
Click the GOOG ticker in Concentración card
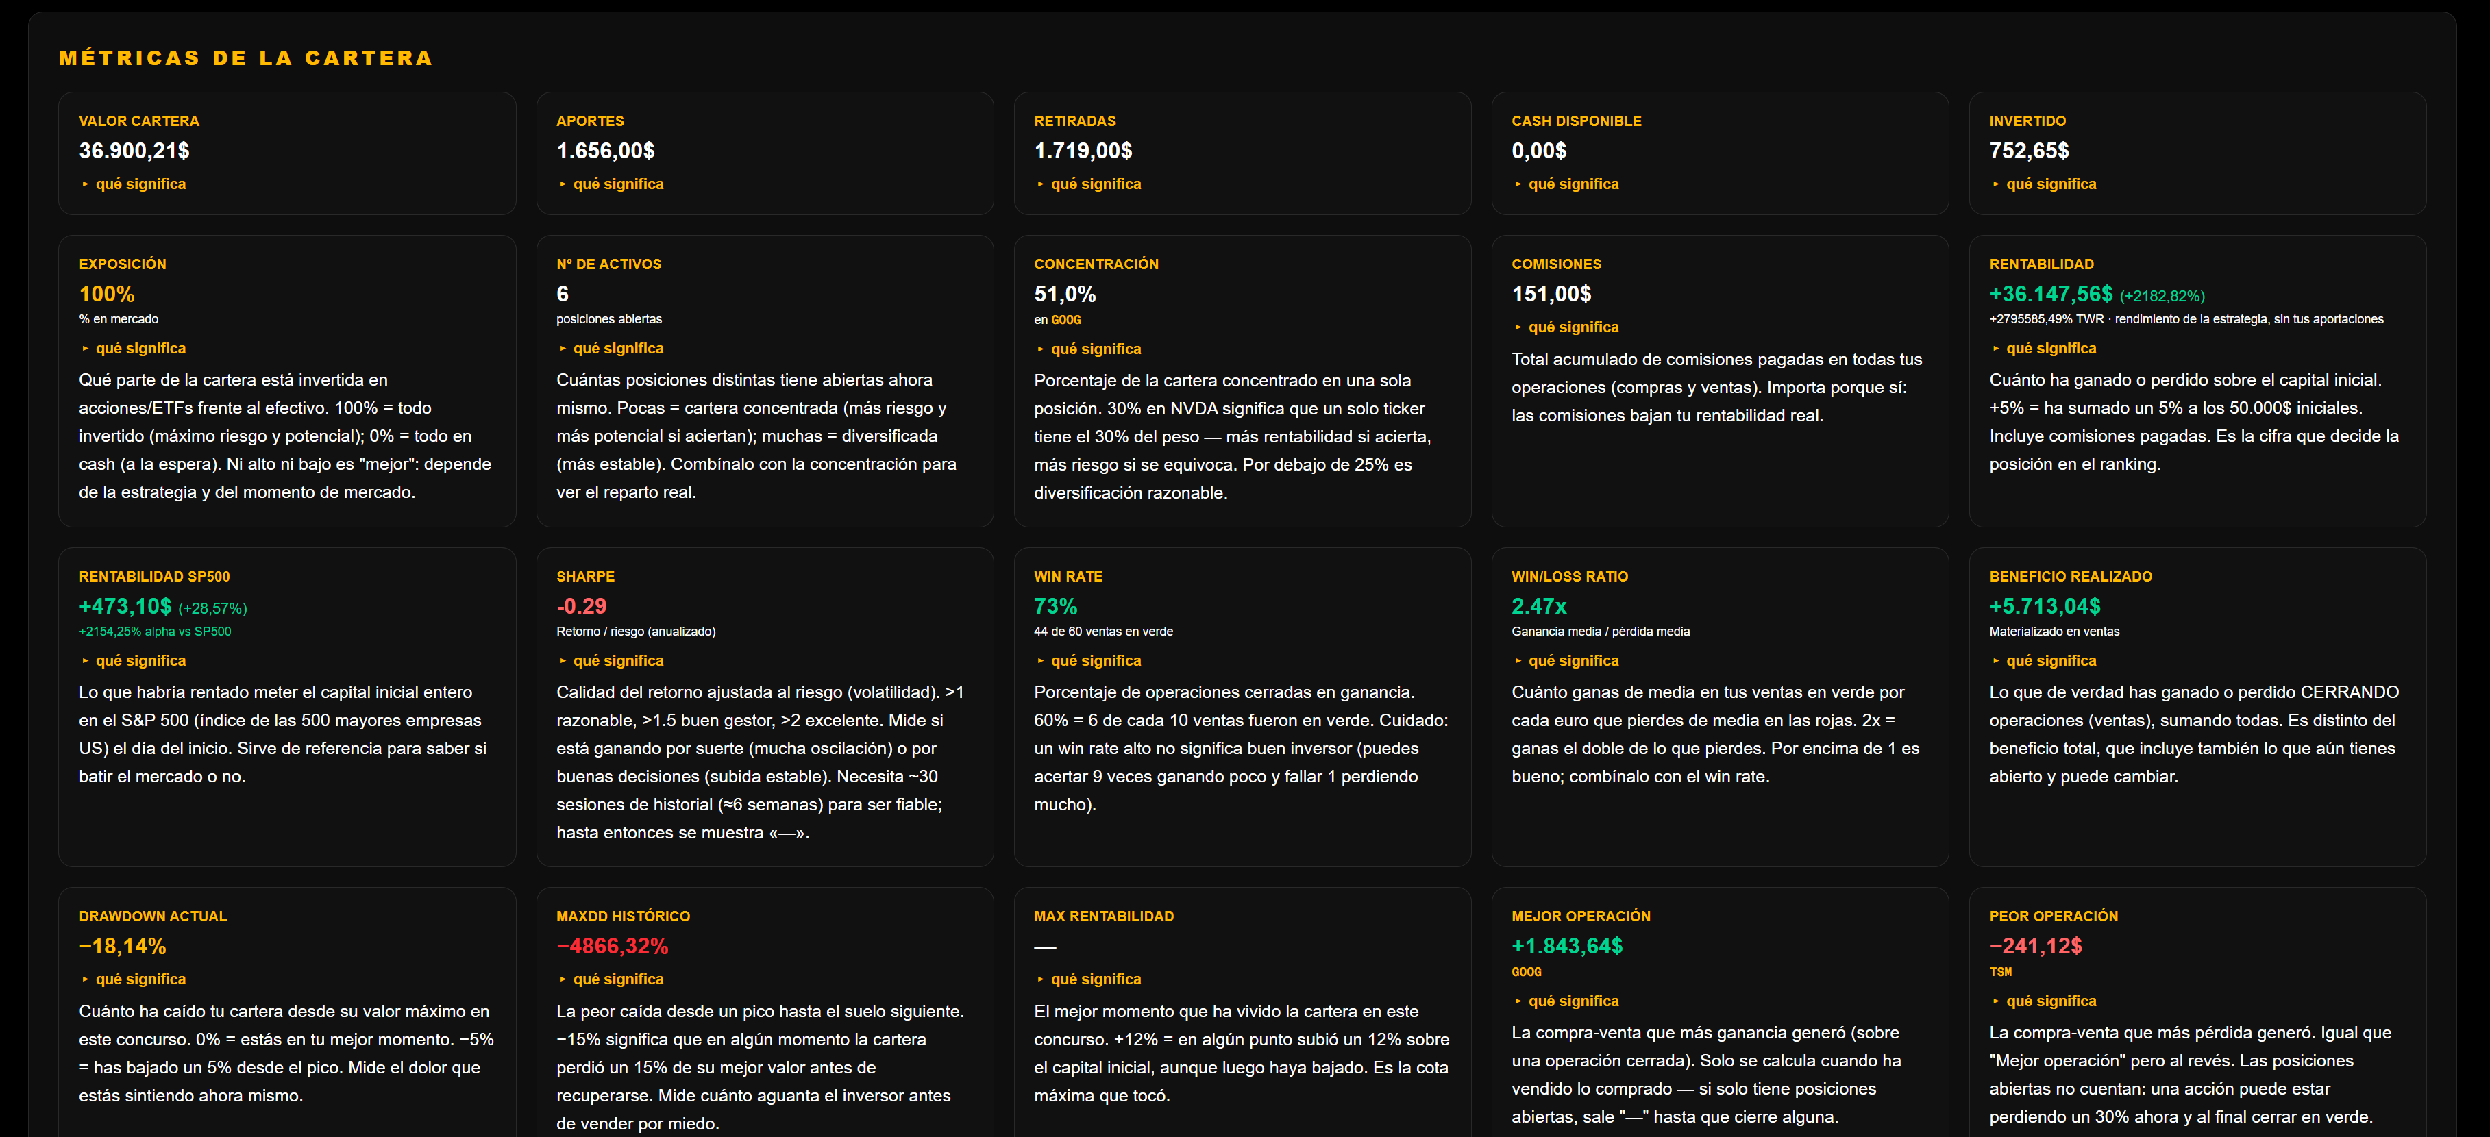(1066, 320)
